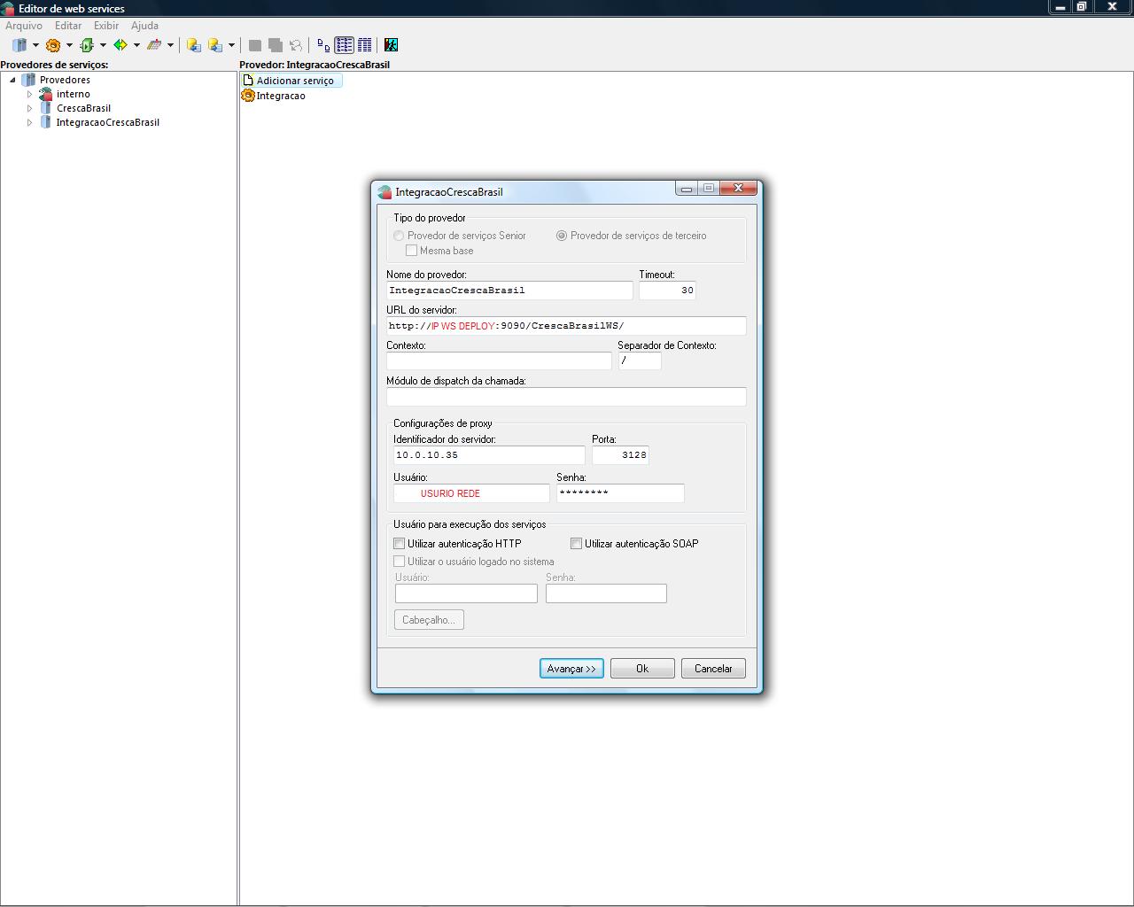1134x907 pixels.
Task: Open the Editar menu
Action: [68, 26]
